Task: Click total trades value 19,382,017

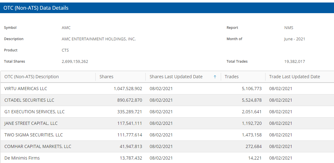Action: (x=295, y=62)
